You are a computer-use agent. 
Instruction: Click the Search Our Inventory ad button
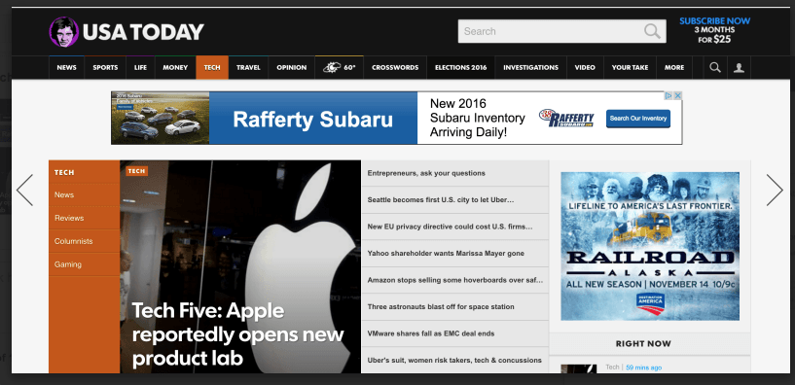[x=637, y=119]
